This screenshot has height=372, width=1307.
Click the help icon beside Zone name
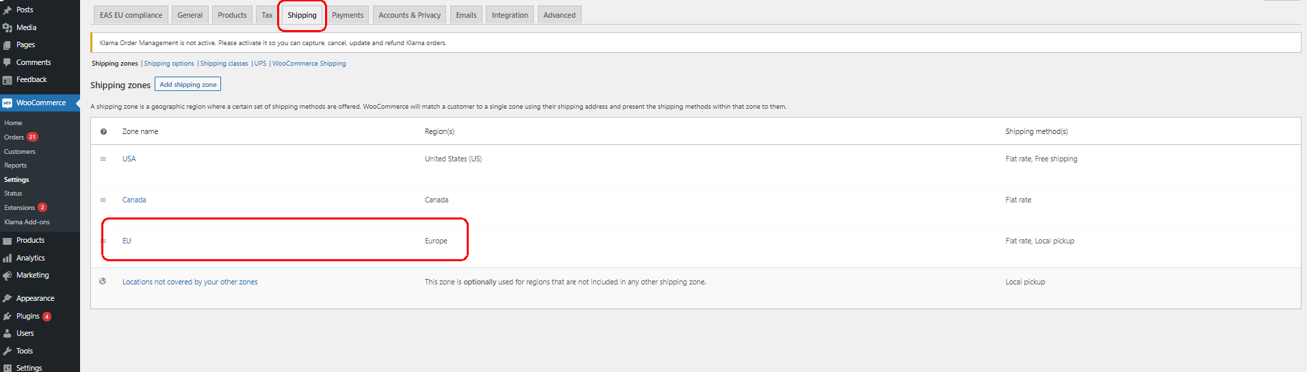pyautogui.click(x=103, y=131)
